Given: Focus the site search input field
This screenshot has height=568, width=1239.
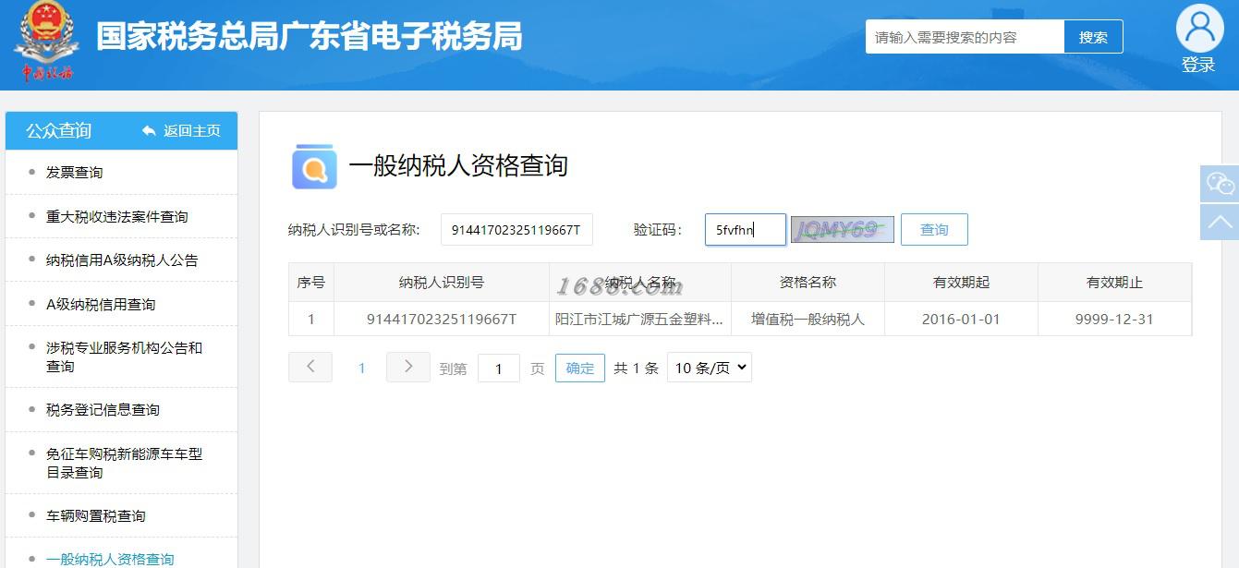Looking at the screenshot, I should [965, 37].
